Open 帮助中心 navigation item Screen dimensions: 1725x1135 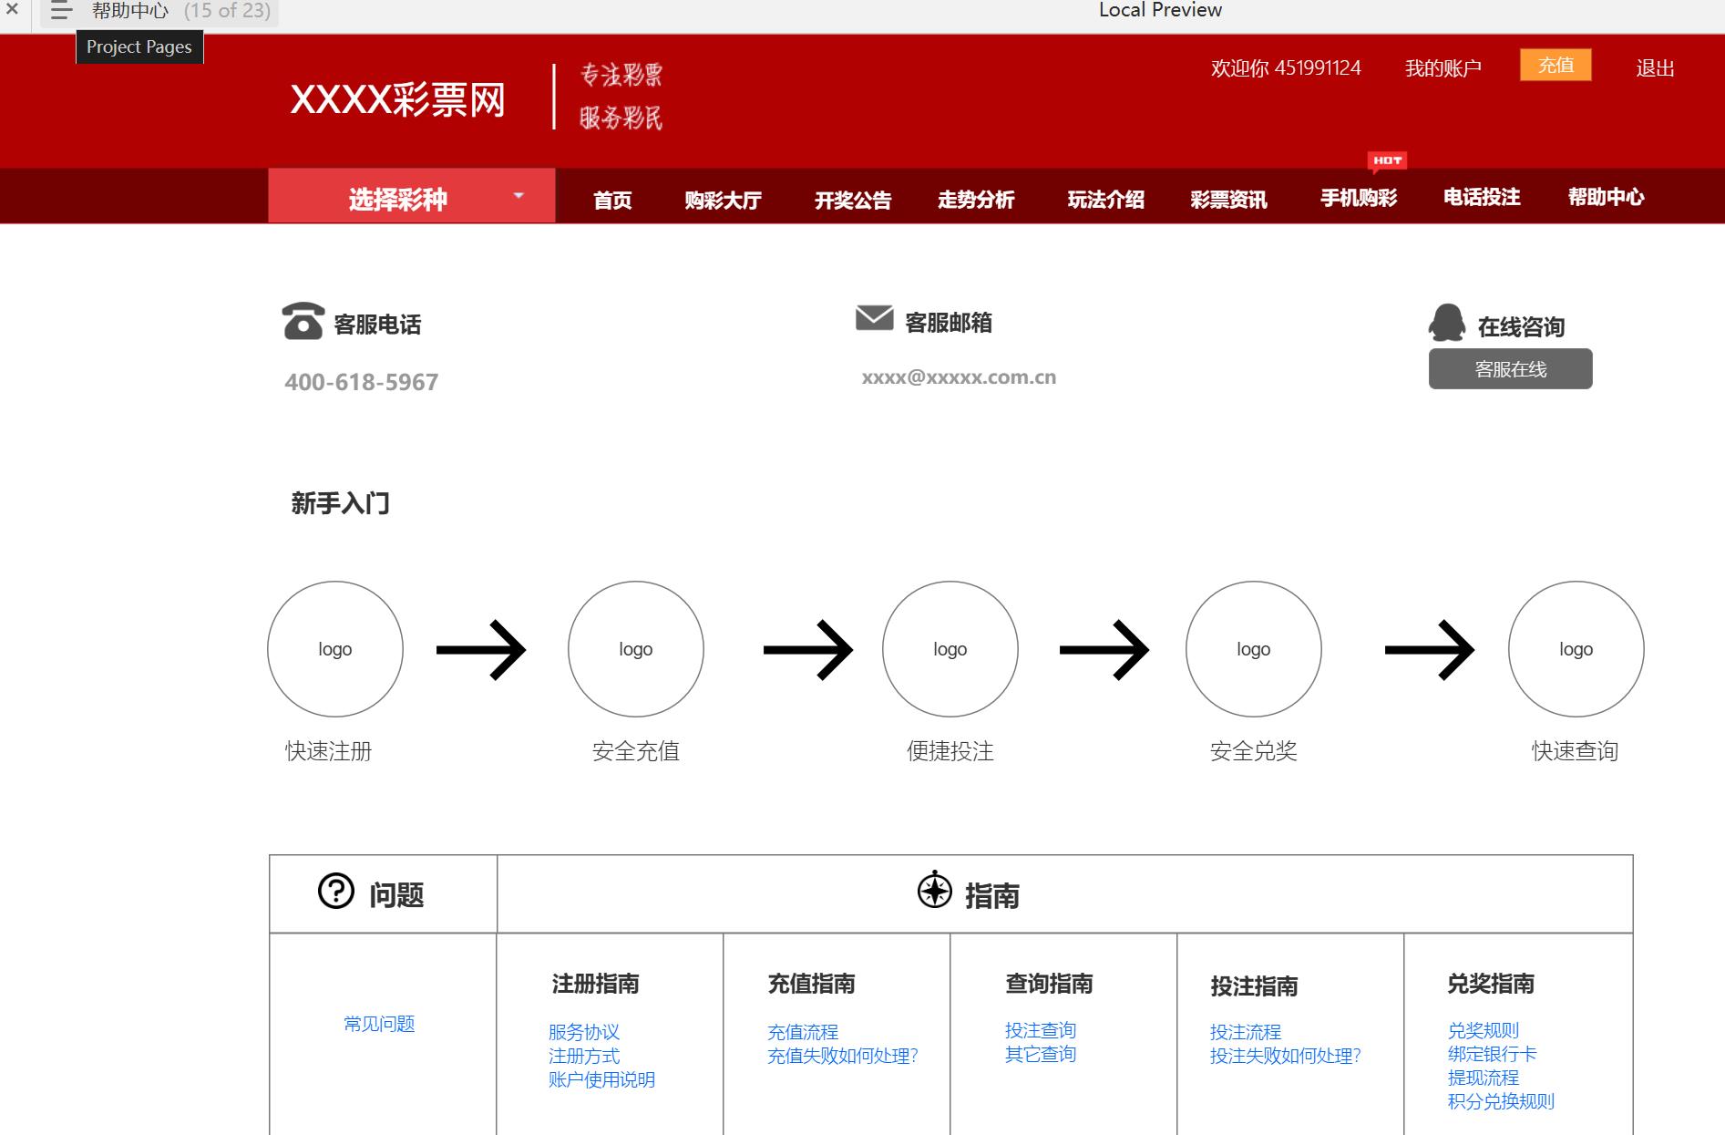tap(1606, 196)
